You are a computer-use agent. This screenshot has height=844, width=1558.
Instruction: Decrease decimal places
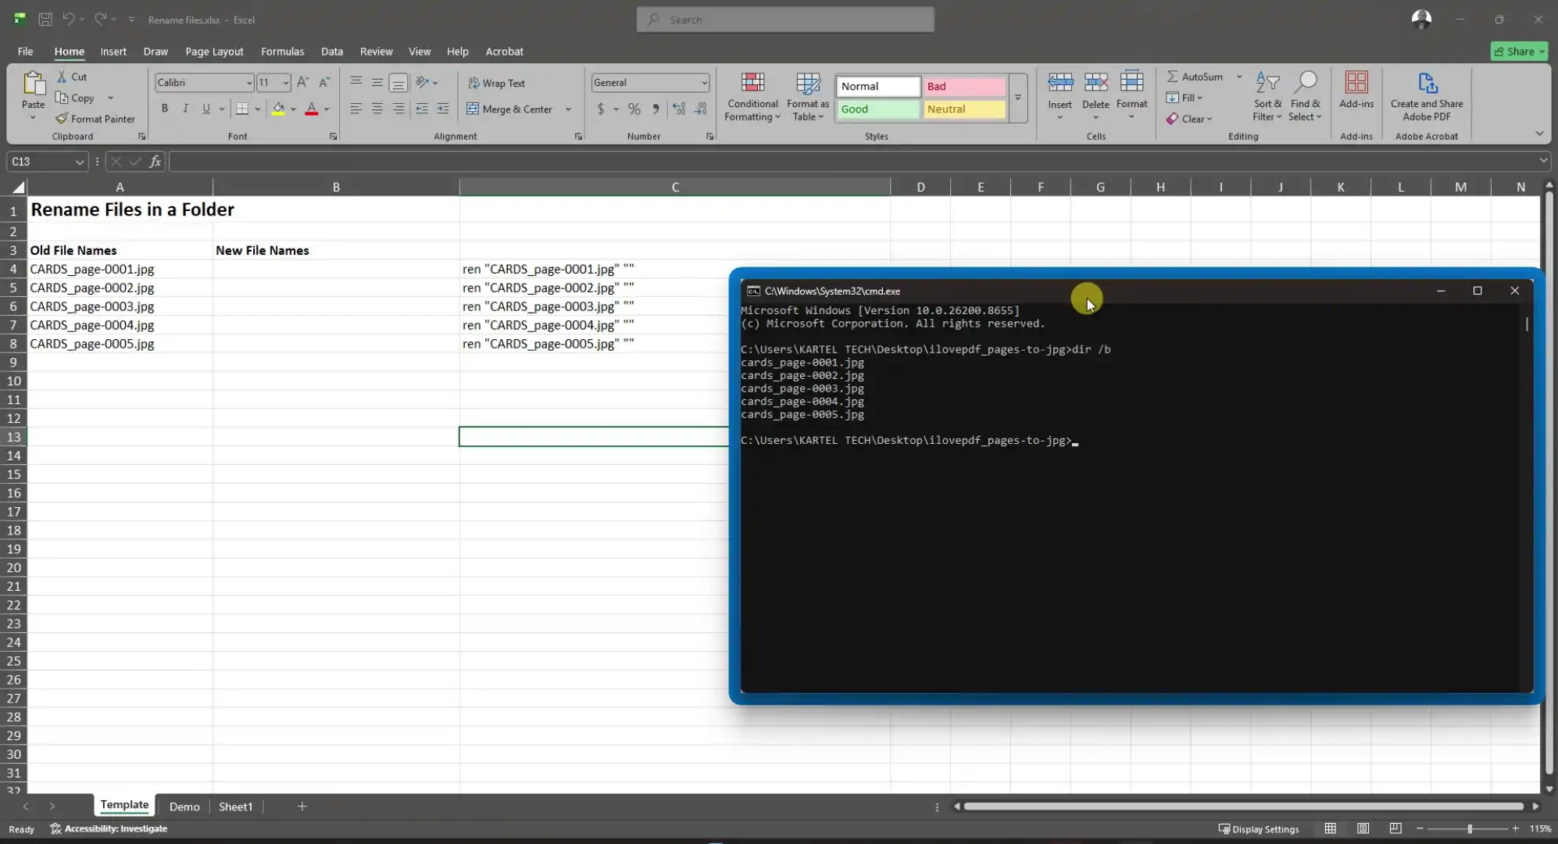pyautogui.click(x=701, y=109)
